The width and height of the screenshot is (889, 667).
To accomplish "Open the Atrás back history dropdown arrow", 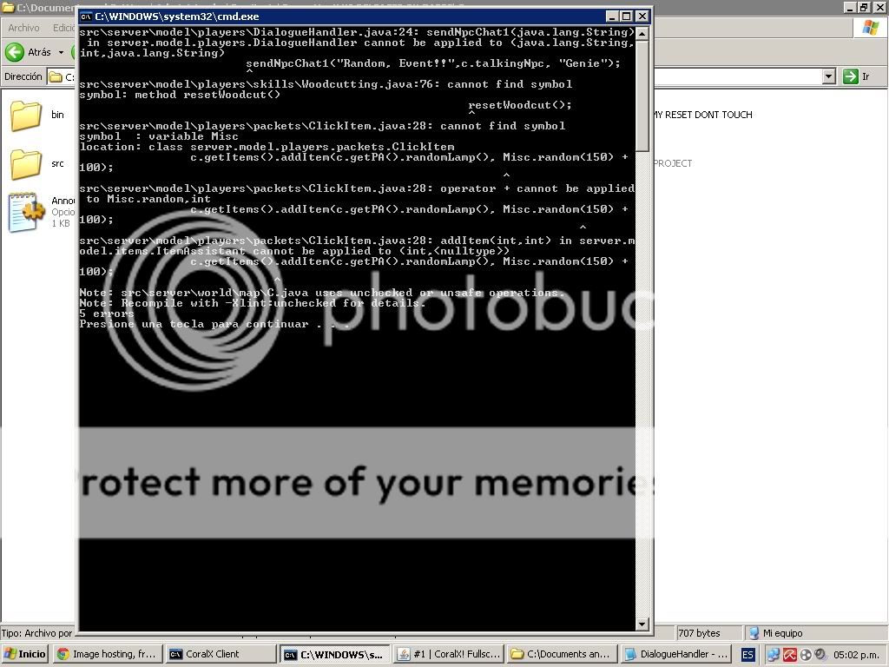I will click(61, 52).
